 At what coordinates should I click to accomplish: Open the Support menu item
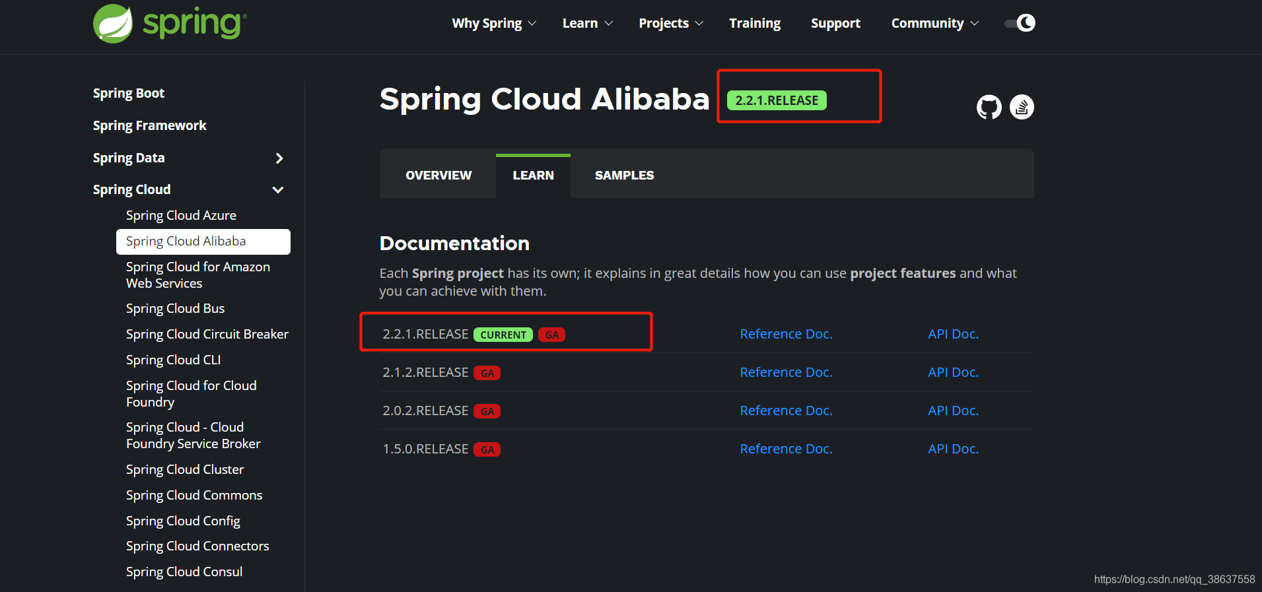pyautogui.click(x=835, y=23)
